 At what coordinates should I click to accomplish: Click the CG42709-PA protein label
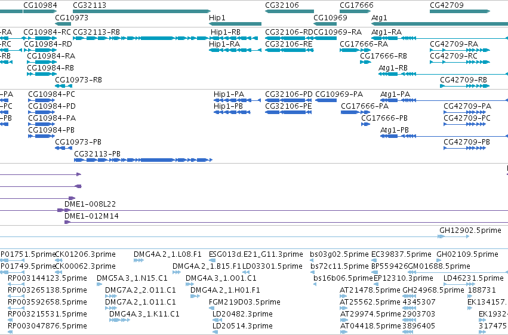tap(467, 106)
